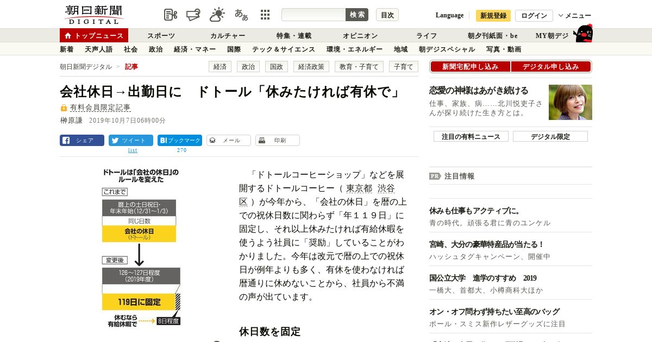Open the 有料会員限定記事 link
This screenshot has height=342, width=652.
(x=100, y=108)
